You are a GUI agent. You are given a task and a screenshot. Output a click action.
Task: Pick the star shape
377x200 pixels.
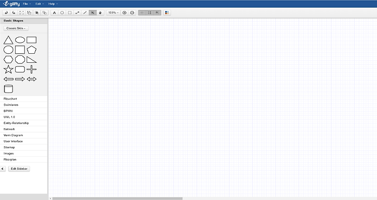point(9,69)
